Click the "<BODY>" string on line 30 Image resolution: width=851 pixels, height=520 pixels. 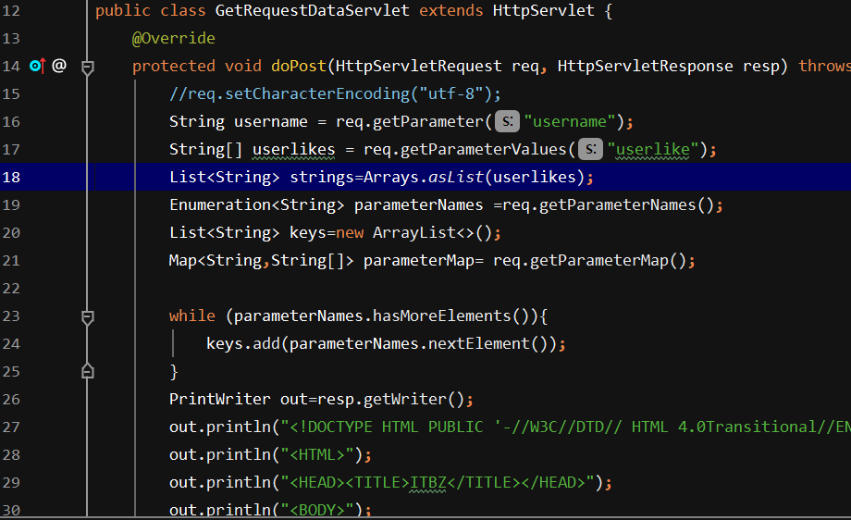[x=317, y=510]
